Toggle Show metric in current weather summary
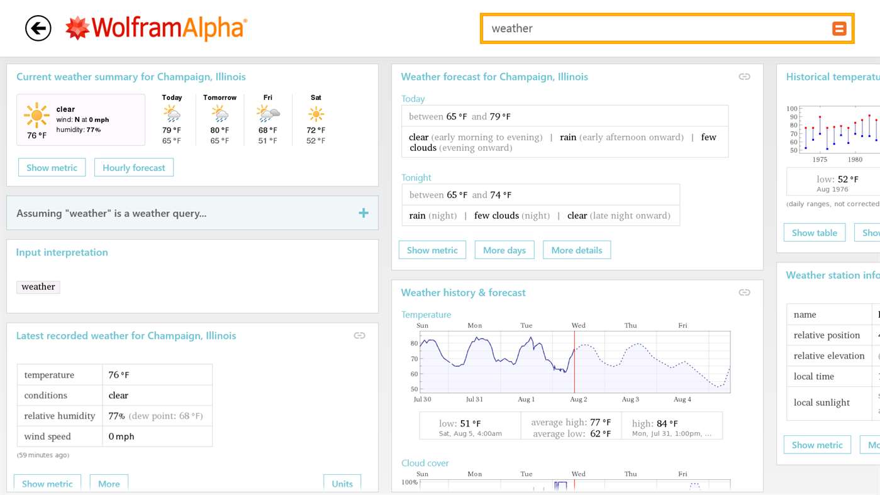880x495 pixels. click(52, 168)
